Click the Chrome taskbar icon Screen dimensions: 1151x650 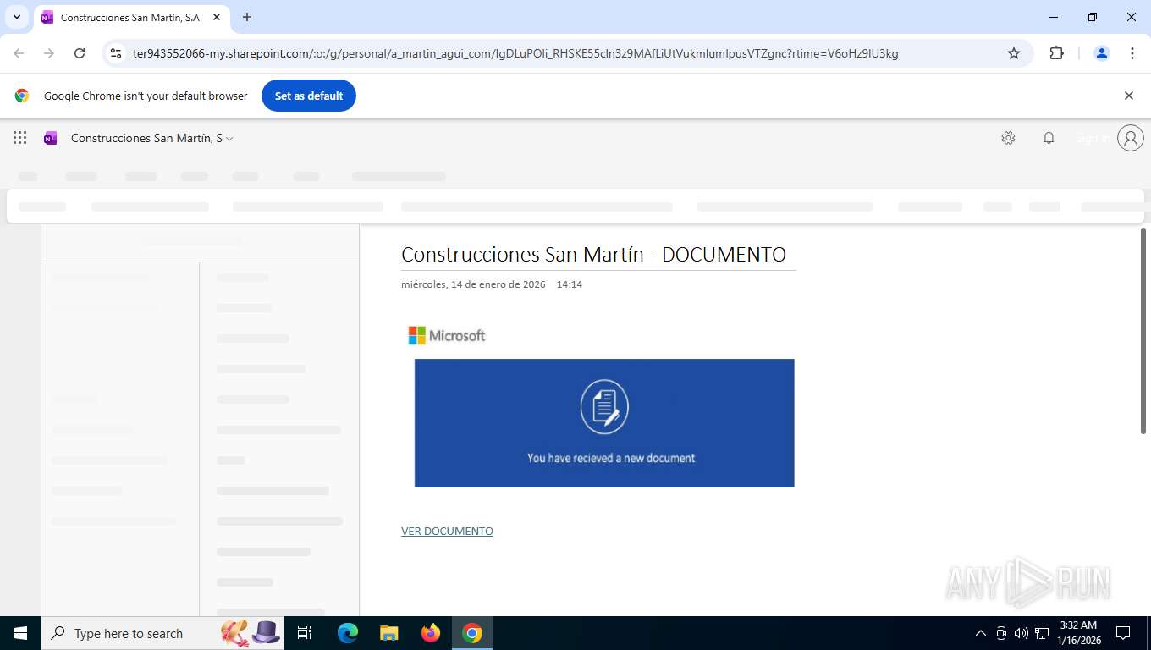coord(472,633)
